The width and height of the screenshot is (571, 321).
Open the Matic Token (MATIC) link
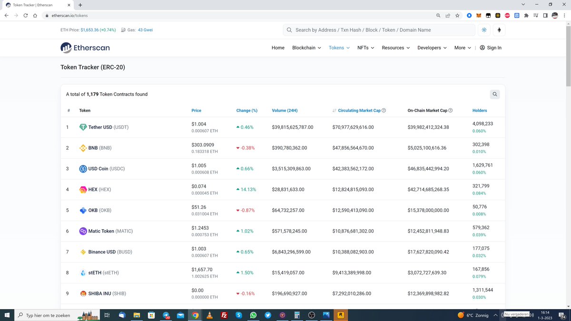coord(110,231)
